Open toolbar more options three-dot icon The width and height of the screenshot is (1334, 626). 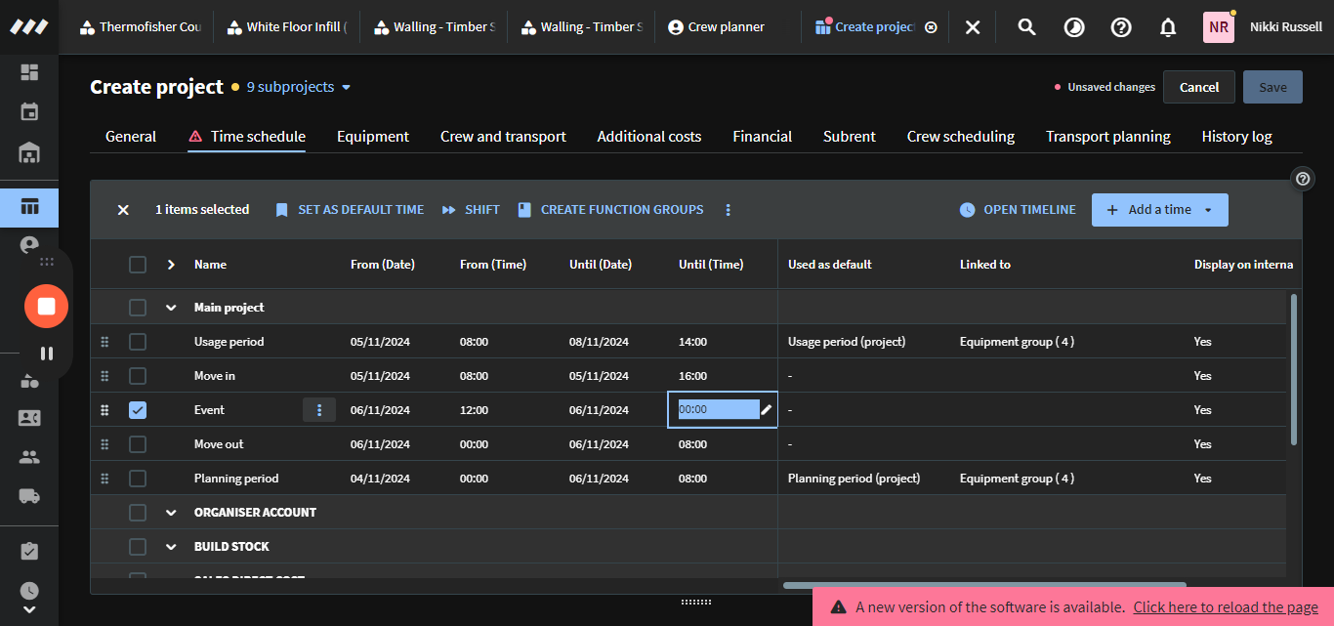click(728, 210)
